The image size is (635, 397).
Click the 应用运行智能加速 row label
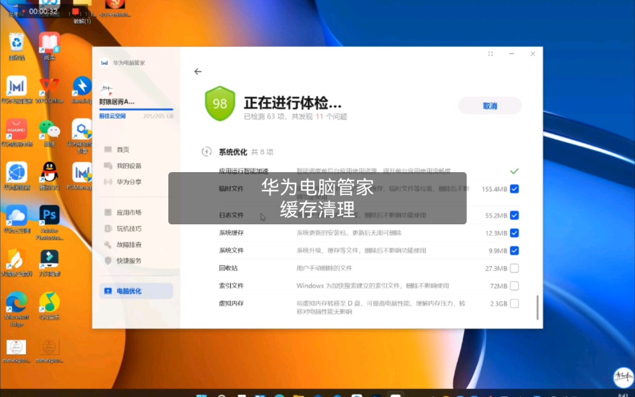[x=243, y=171]
